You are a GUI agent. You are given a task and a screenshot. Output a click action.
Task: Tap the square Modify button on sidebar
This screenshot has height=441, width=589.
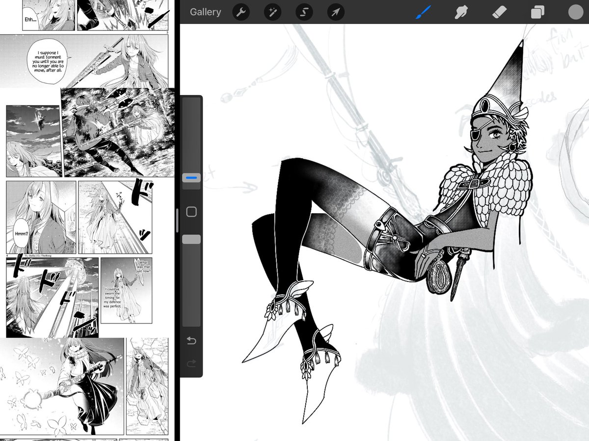(191, 212)
